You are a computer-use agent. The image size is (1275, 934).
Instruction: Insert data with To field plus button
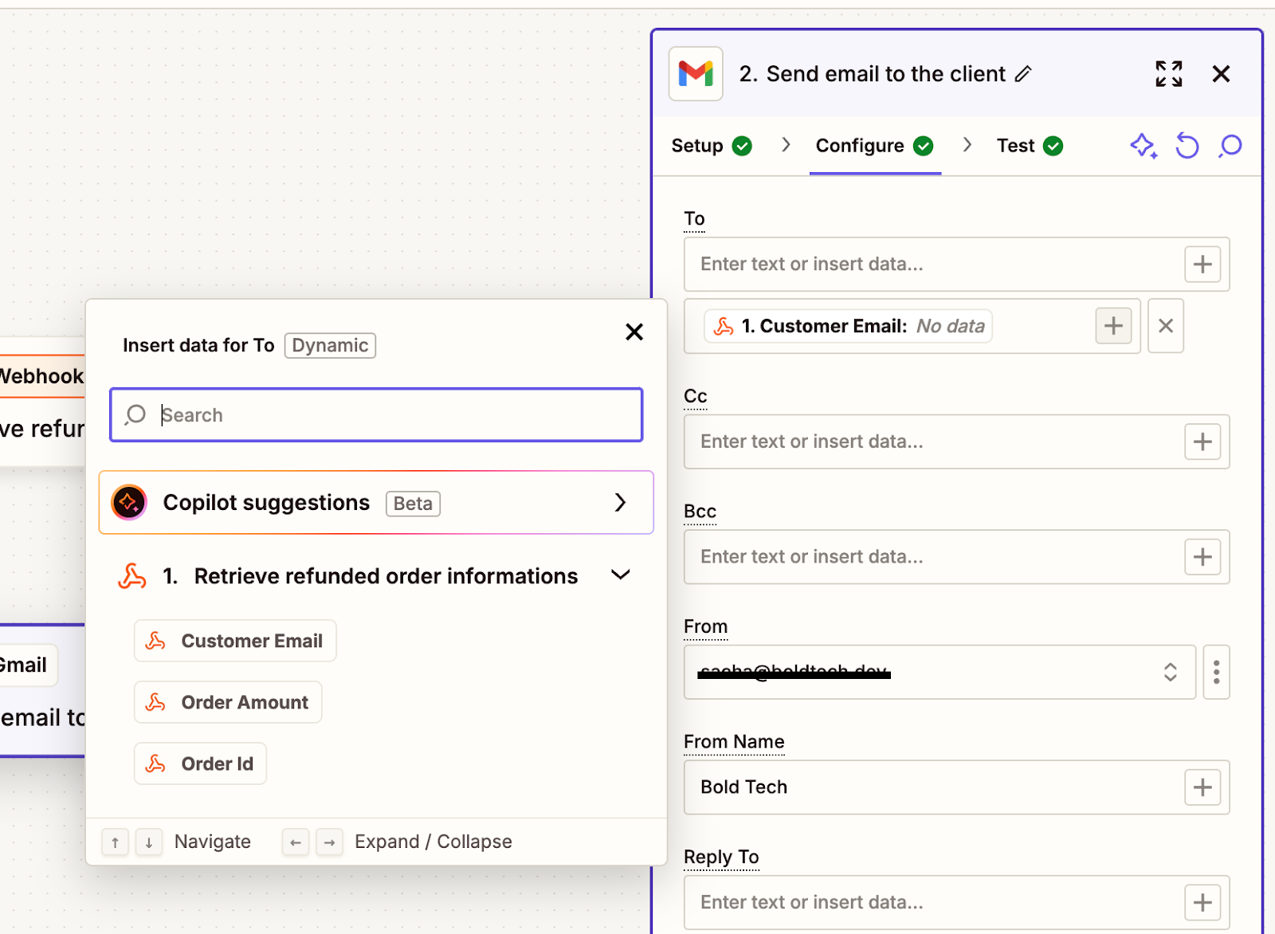(1202, 264)
